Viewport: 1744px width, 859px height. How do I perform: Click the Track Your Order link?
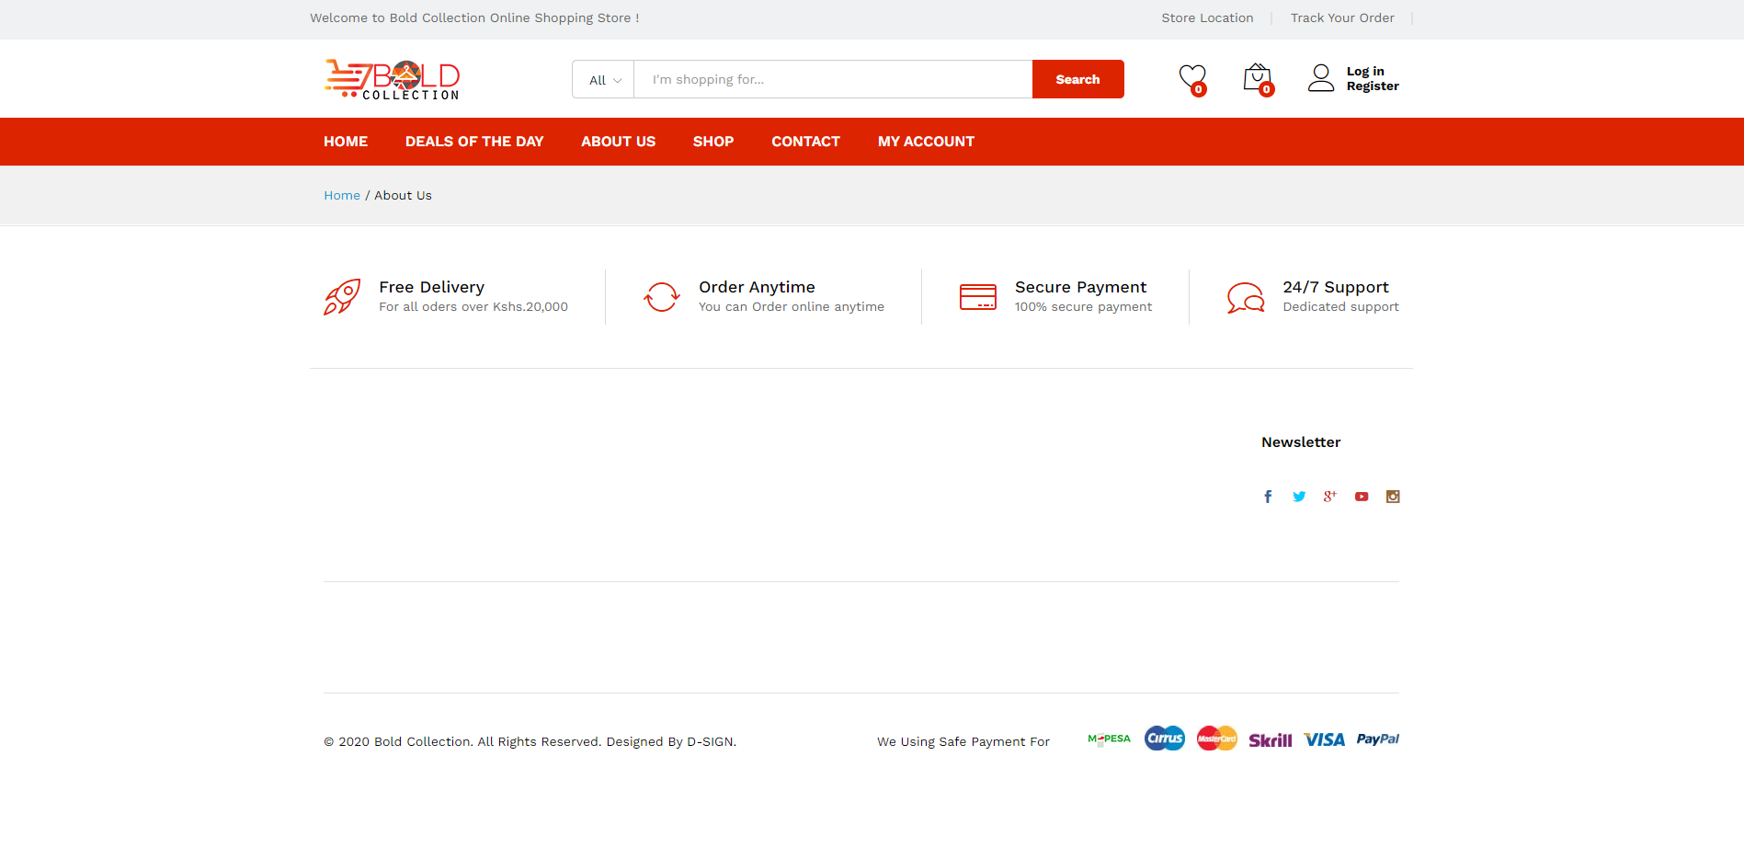tap(1342, 18)
